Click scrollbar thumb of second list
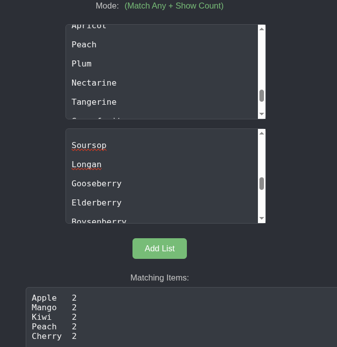The width and height of the screenshot is (337, 347). pos(261,183)
